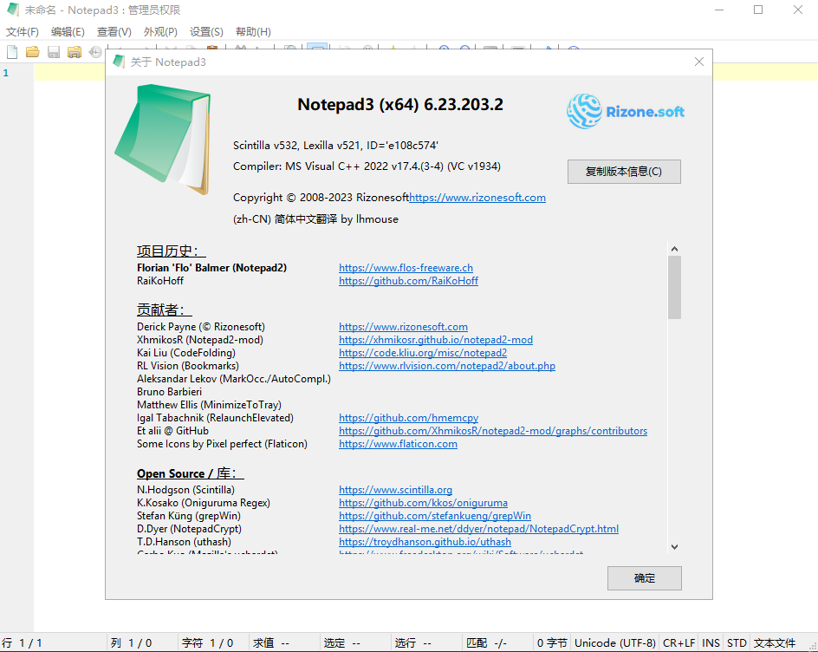Click the 求值 status bar field
Viewport: 818px width, 652px height.
tap(284, 643)
